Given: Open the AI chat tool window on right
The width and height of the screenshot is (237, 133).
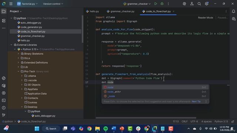Looking at the screenshot, I should [234, 19].
